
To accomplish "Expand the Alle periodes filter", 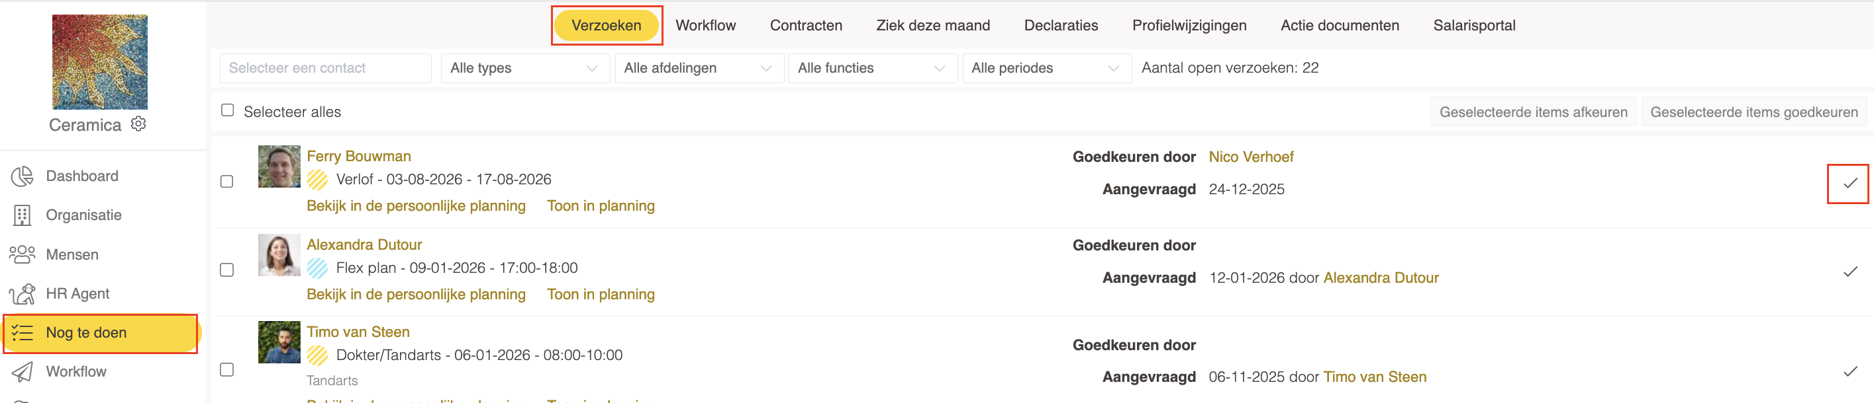I will coord(1046,68).
